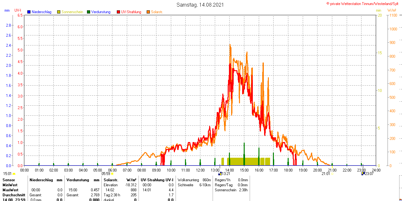Viewport: 402px width, 201px height.
Task: Click the Samstag, 14.08.2021 chart title
Action: 200,5
